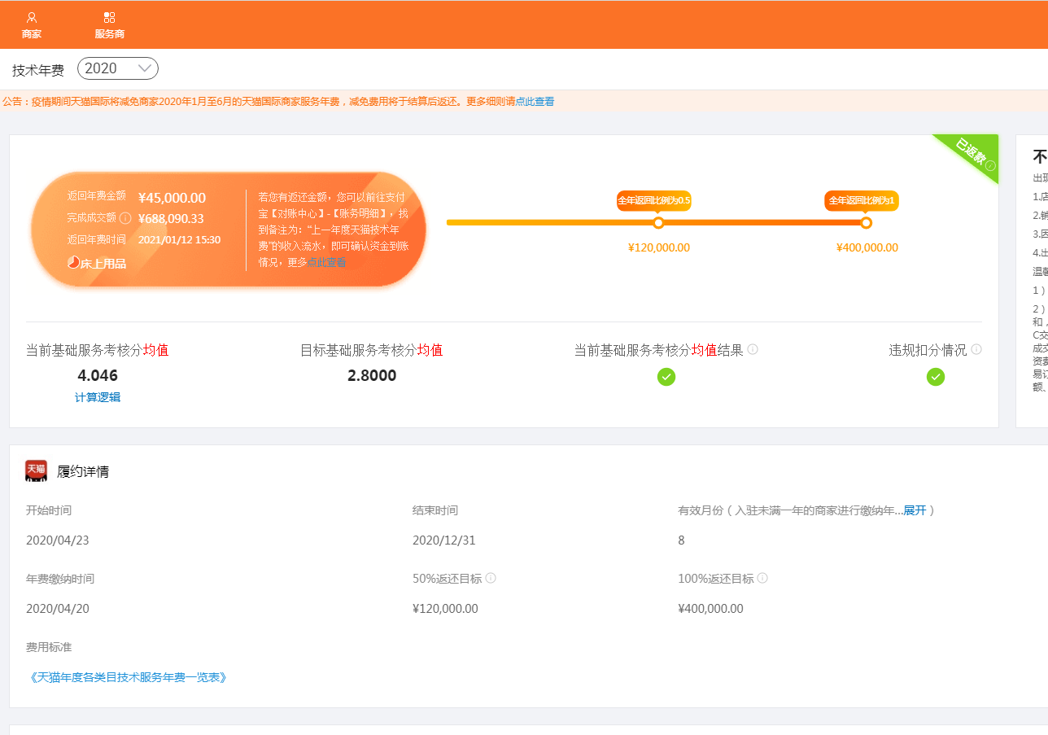The image size is (1048, 735).
Task: Click ¥400,000.00 under 100%返还目标
Action: pos(710,609)
